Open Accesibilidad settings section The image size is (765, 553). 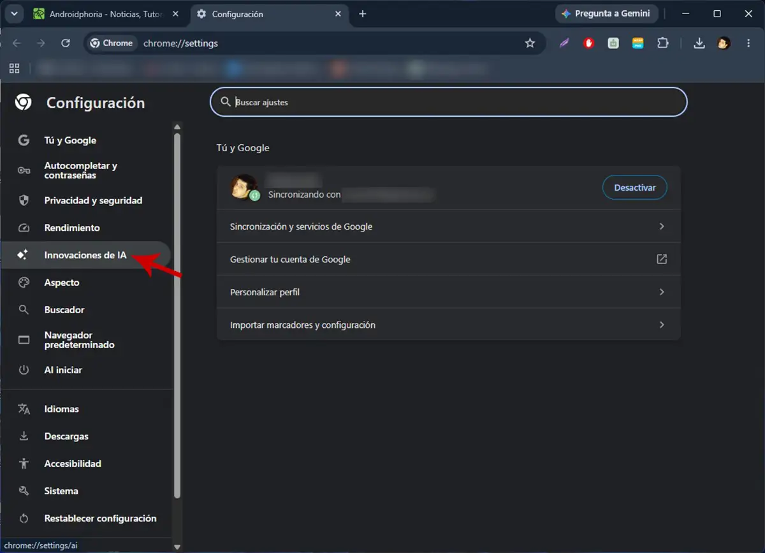pyautogui.click(x=86, y=464)
